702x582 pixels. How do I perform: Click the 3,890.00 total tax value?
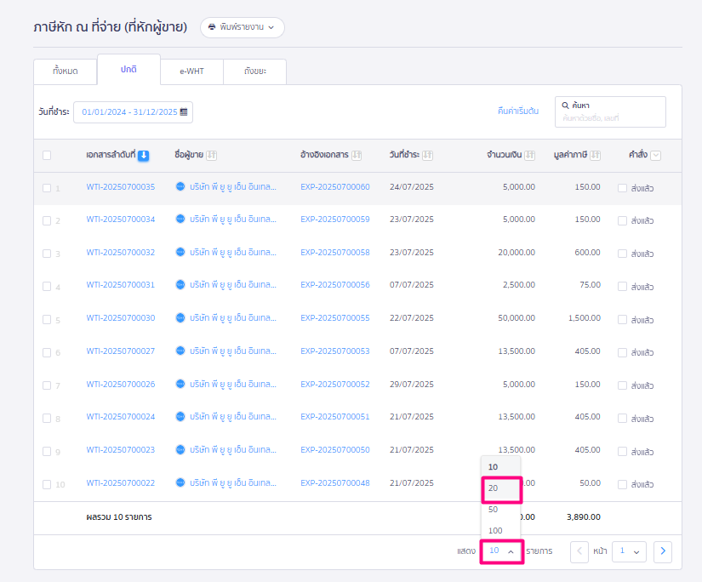(x=584, y=517)
